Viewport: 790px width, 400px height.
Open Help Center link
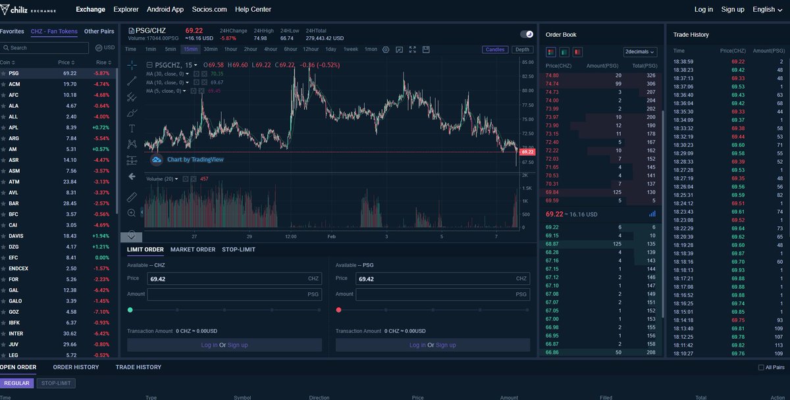(253, 9)
